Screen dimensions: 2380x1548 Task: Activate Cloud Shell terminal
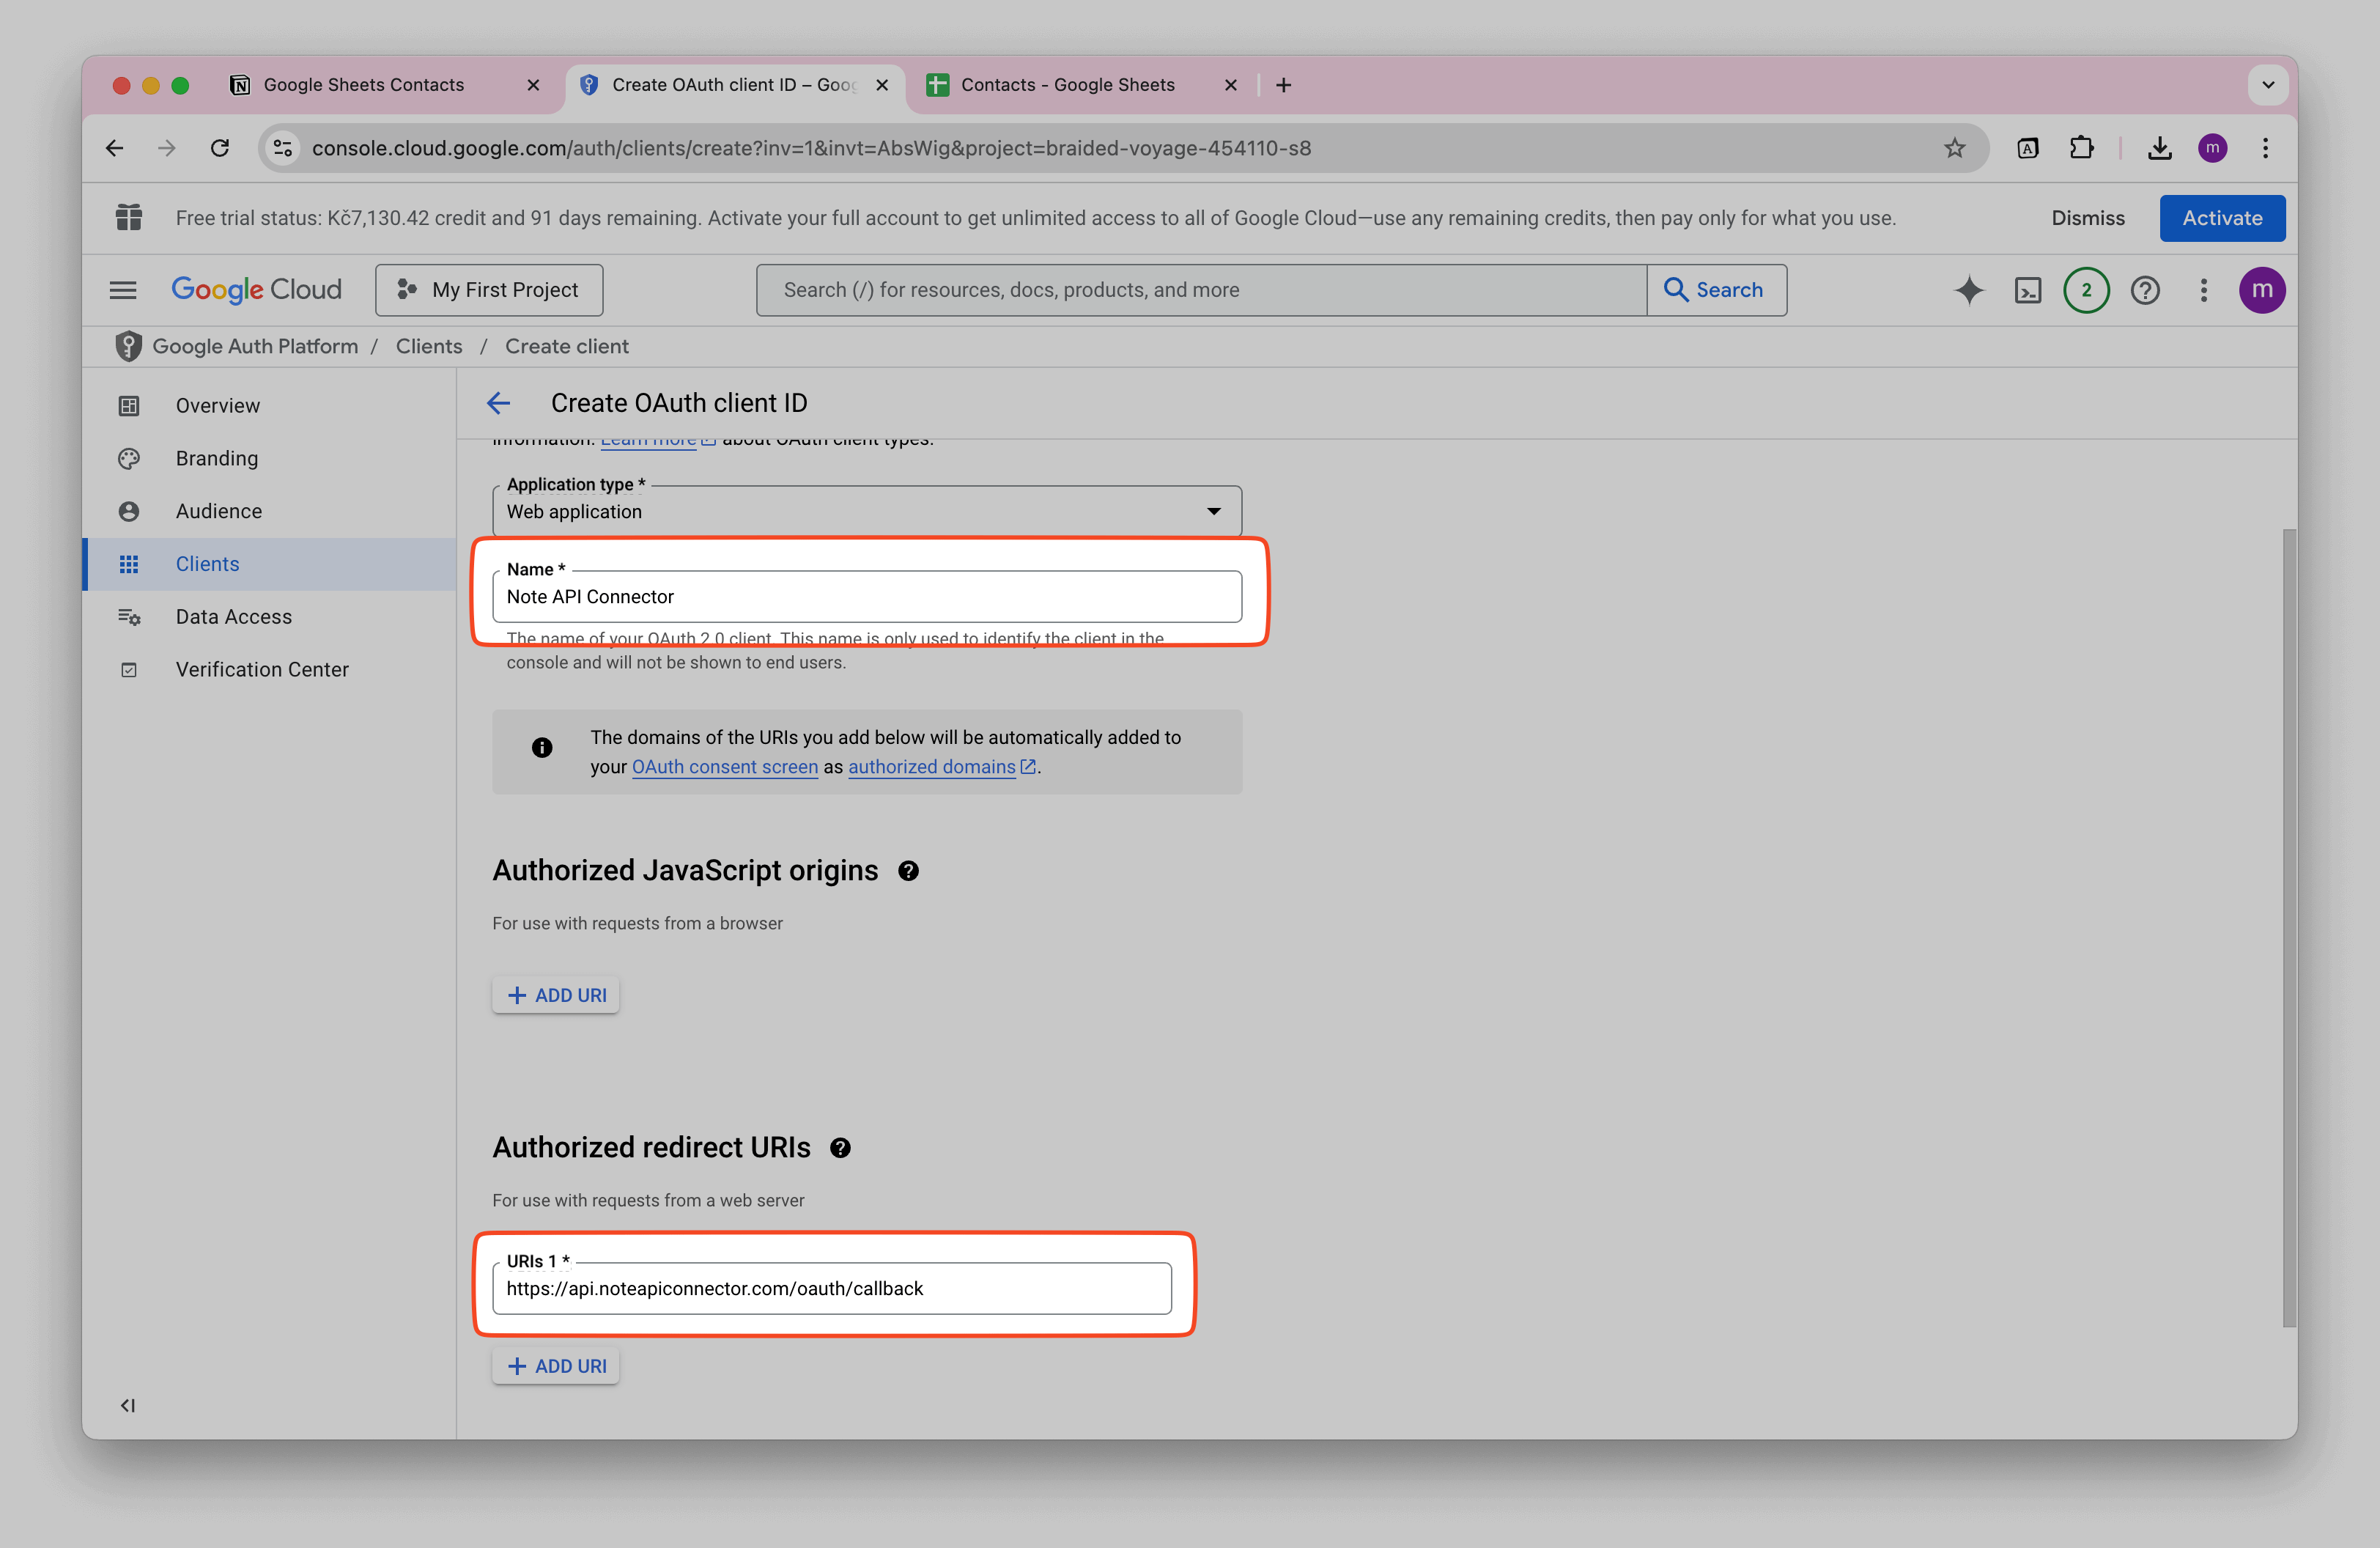[2028, 290]
